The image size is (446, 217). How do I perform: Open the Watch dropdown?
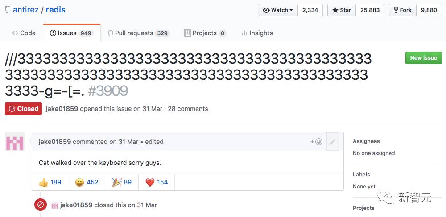tap(278, 10)
